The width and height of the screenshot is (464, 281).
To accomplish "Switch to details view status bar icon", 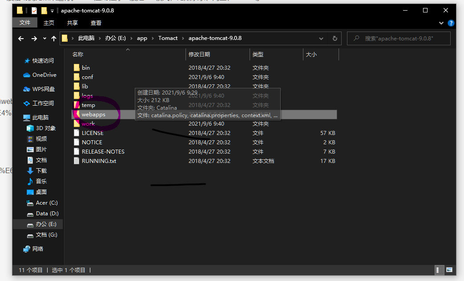I will pyautogui.click(x=439, y=270).
